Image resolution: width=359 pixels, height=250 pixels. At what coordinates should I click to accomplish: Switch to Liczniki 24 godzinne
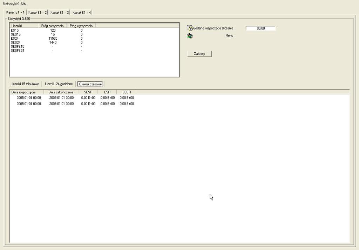[59, 84]
